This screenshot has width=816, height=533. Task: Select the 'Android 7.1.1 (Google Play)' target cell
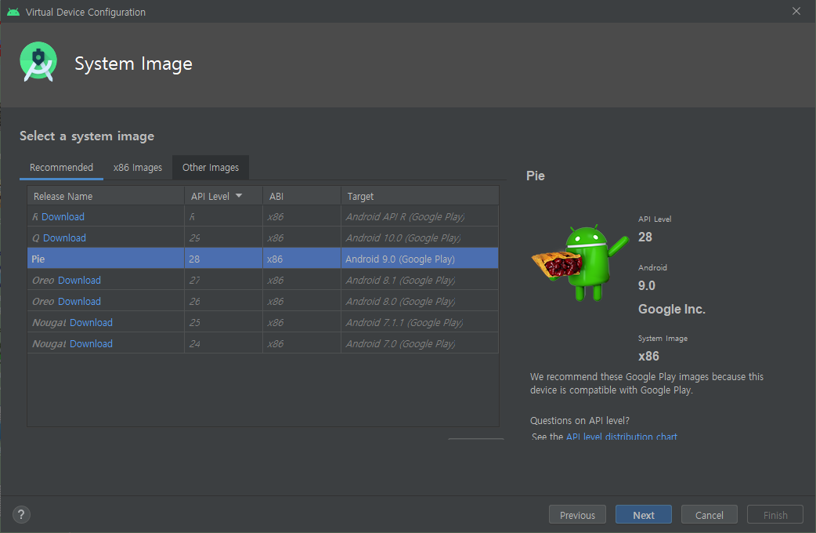coord(420,322)
